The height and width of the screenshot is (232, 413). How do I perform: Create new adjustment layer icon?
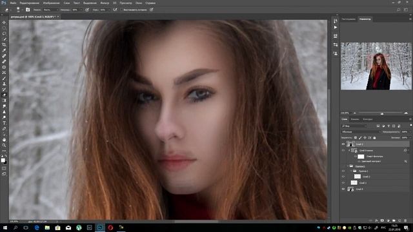(x=388, y=220)
